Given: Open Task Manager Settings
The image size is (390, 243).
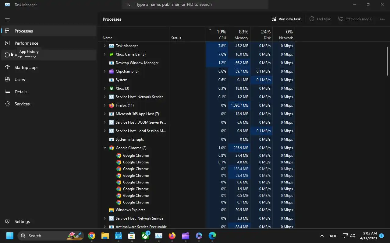Looking at the screenshot, I should click(49, 221).
